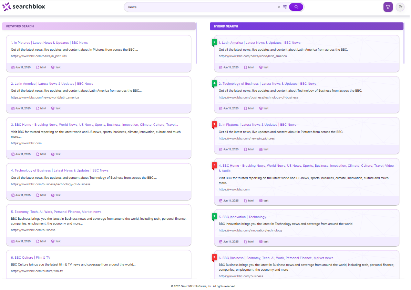Open search settings sliders icon
Screen dimensions: 411x290
coord(286,7)
